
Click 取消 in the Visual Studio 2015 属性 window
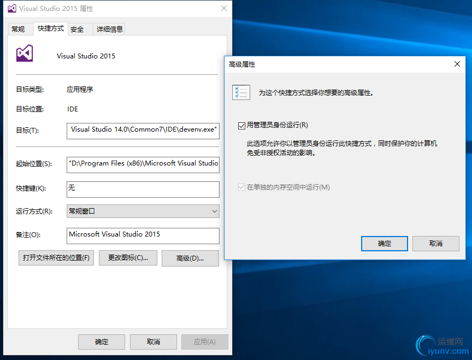click(x=154, y=342)
